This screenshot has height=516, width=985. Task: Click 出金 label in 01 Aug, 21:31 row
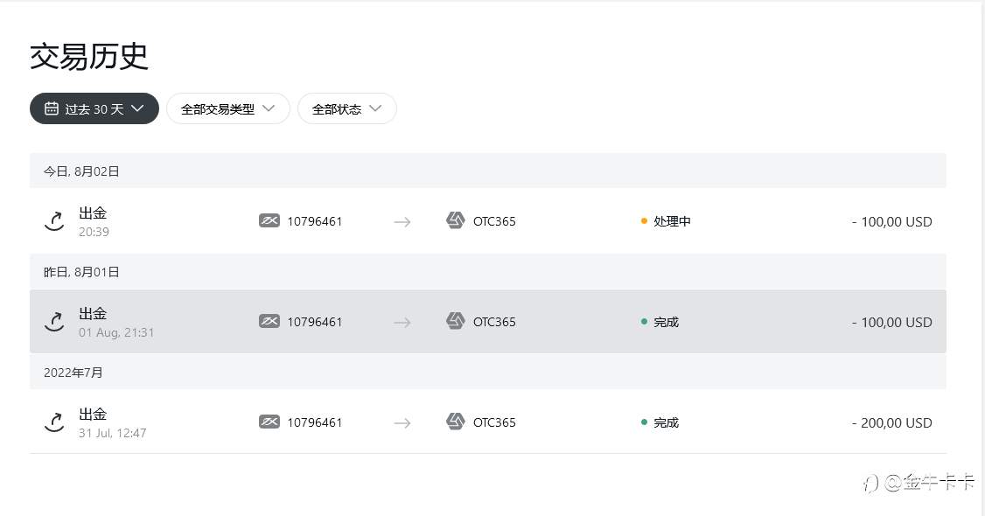(x=93, y=313)
